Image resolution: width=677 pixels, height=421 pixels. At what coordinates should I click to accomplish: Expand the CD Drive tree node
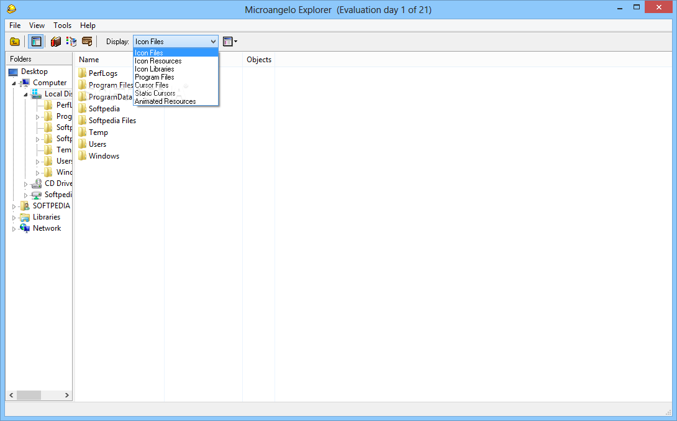(25, 184)
